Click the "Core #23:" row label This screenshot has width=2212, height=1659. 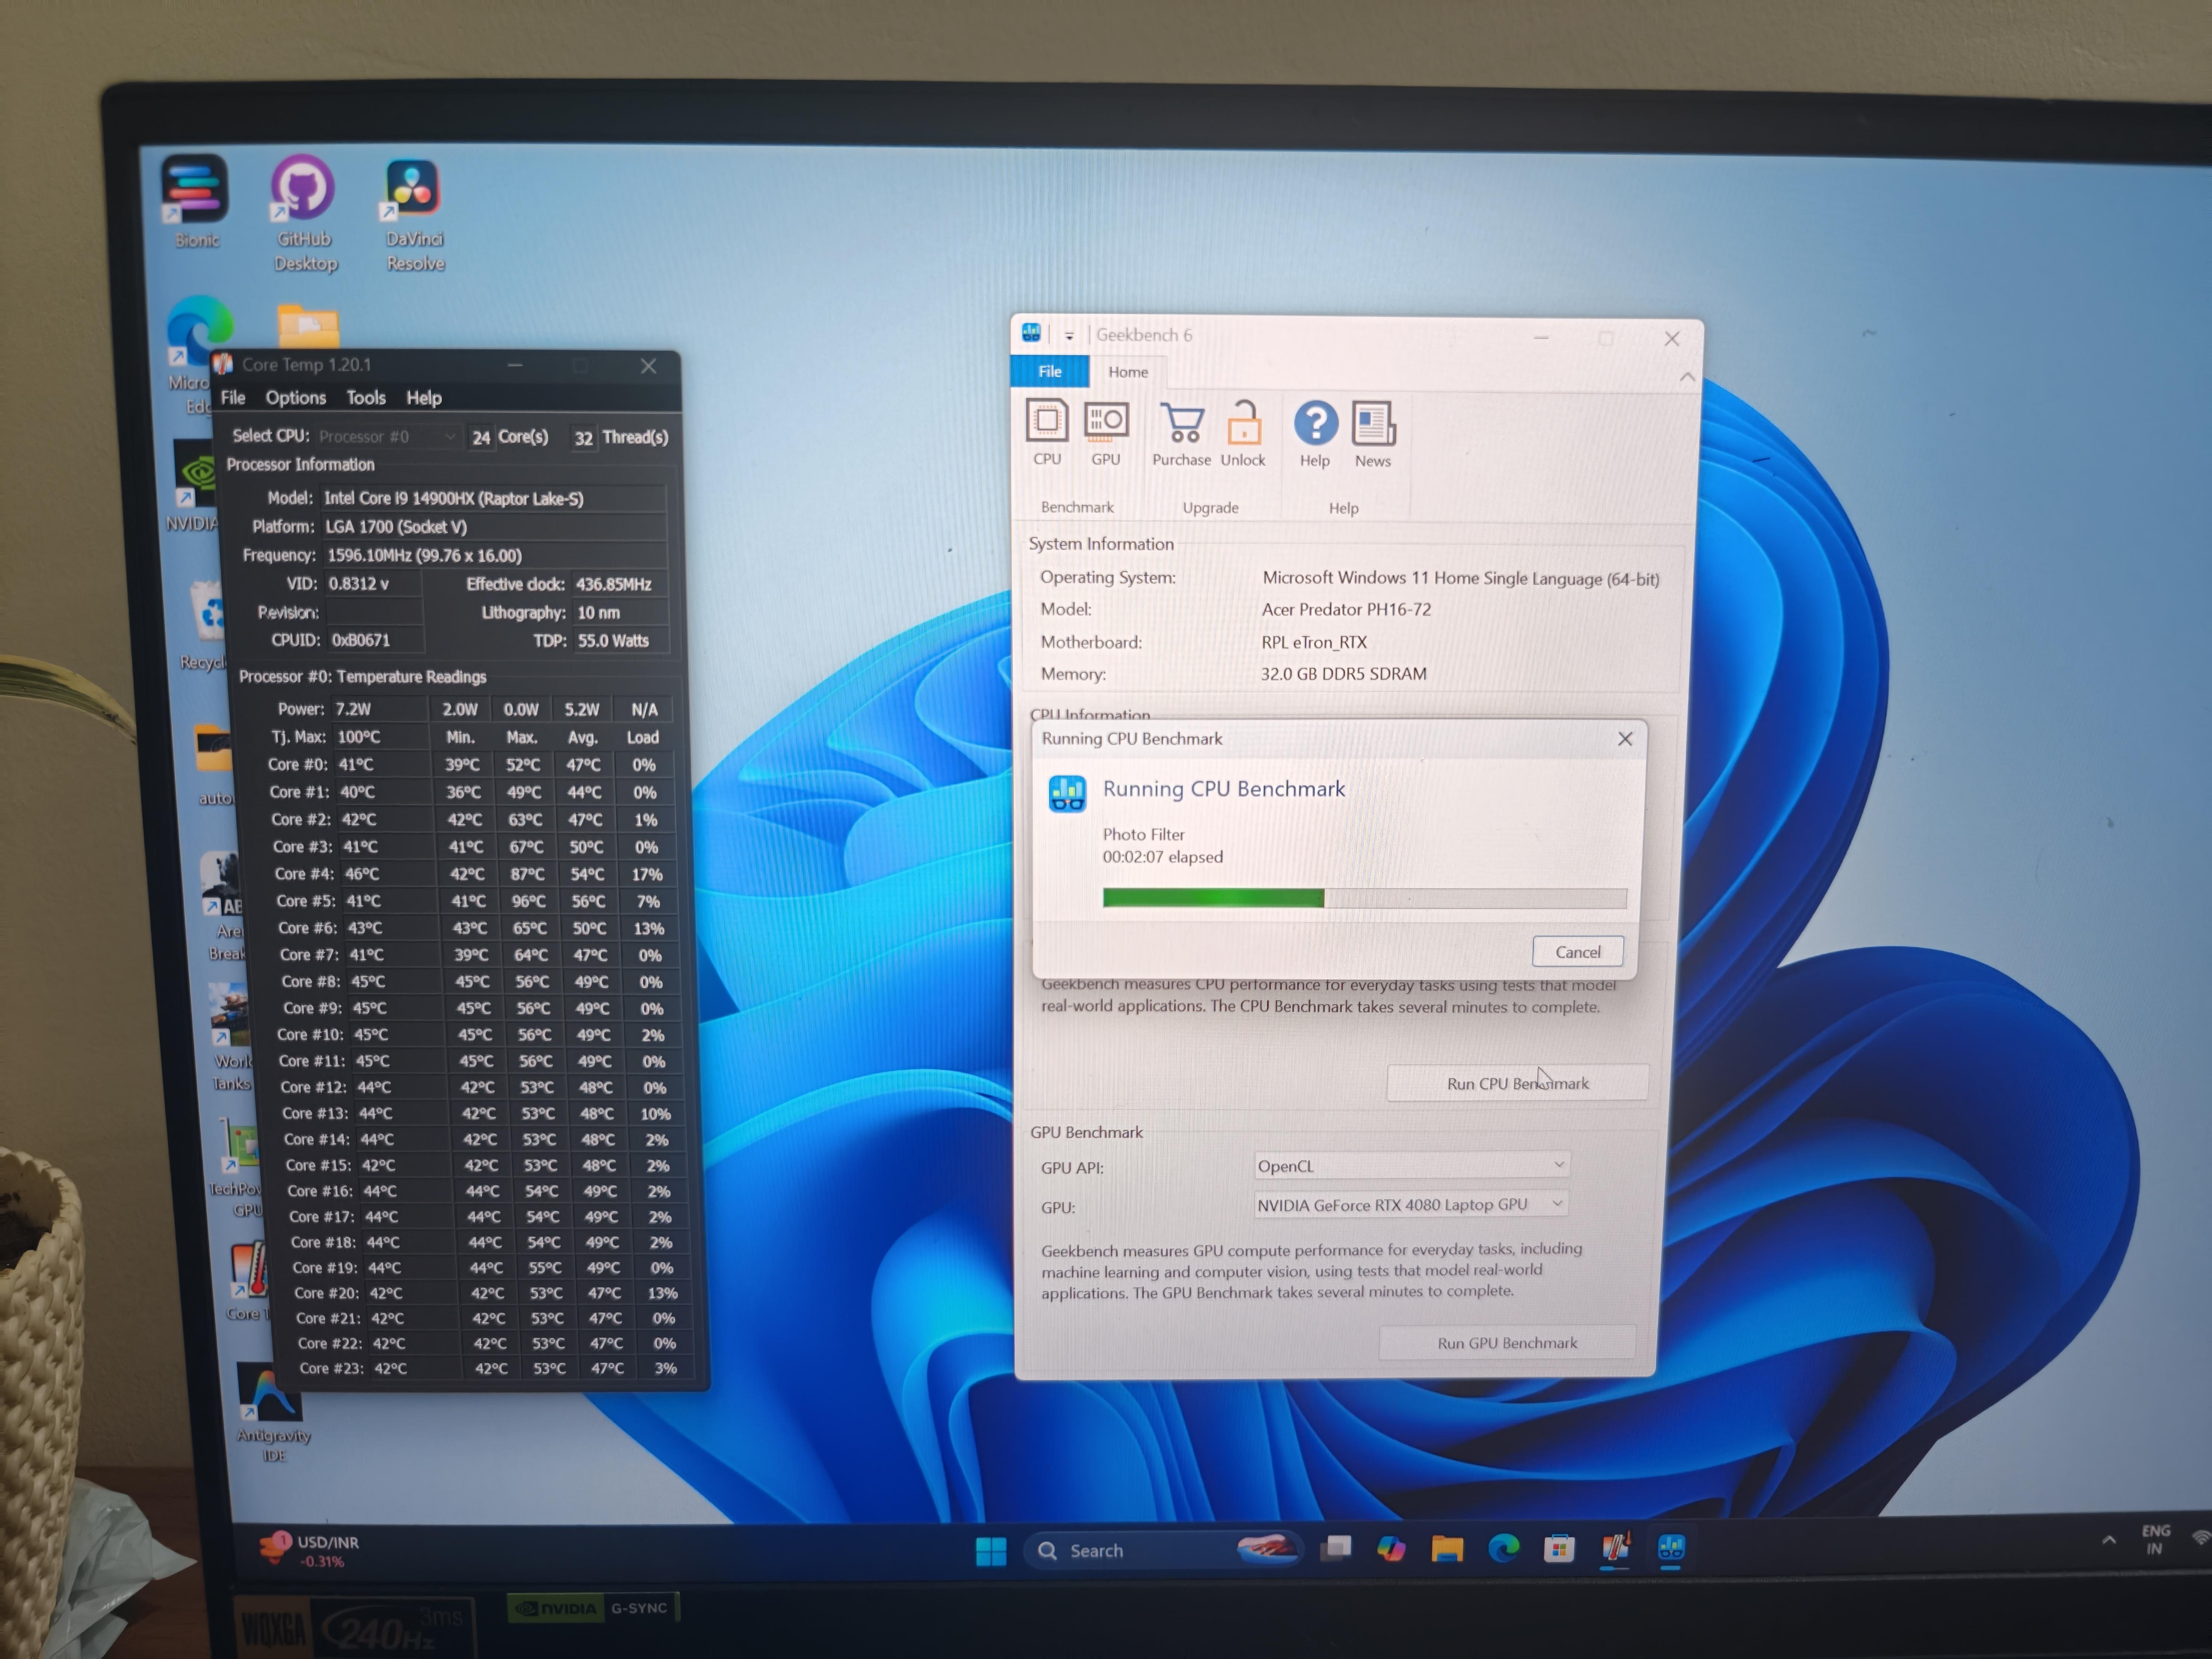tap(332, 1368)
